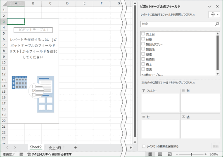Check the 売上日 field checkbox
The height and width of the screenshot is (157, 223).
143,34
